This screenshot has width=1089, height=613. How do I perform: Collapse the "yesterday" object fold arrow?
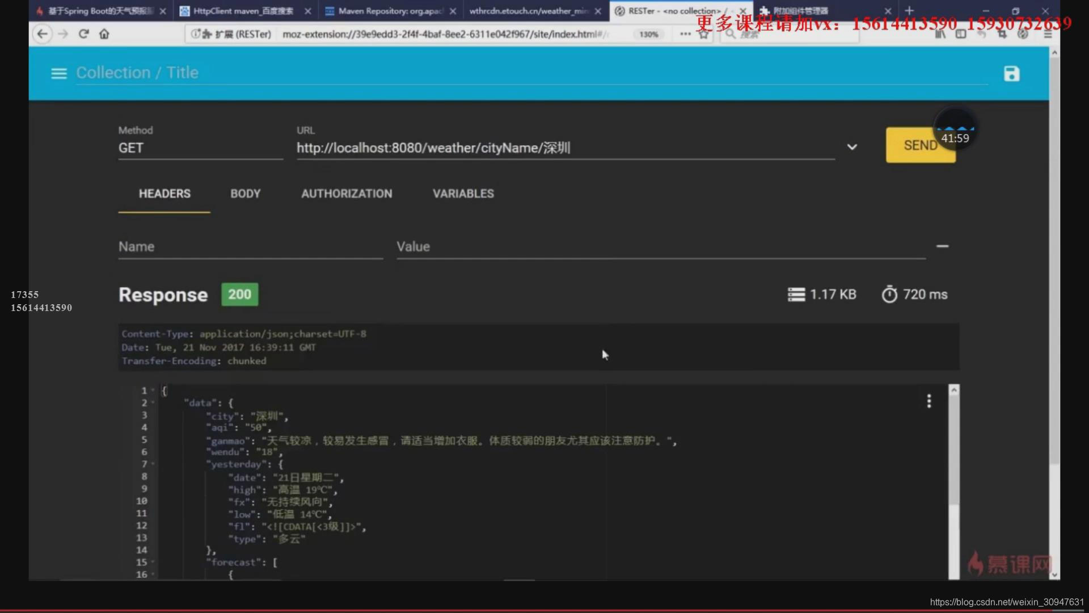click(153, 464)
